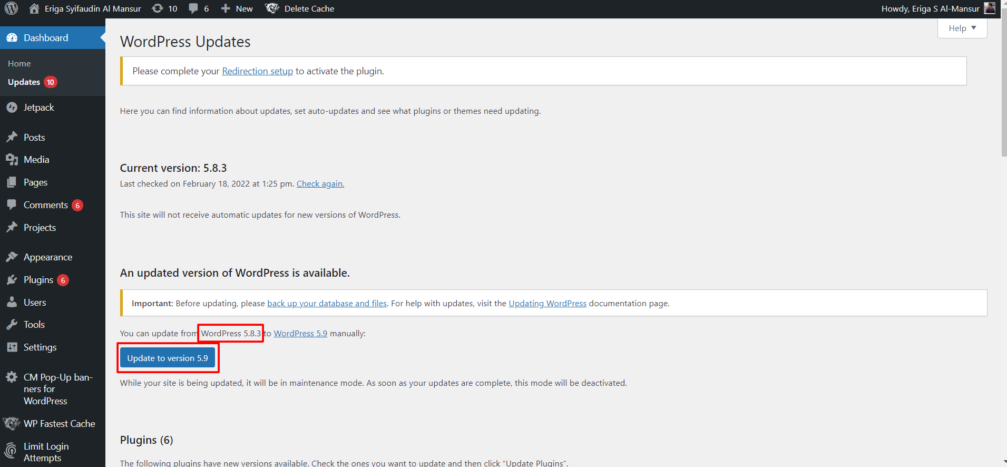Click the WordPress Updates page title
The width and height of the screenshot is (1007, 467).
[185, 42]
